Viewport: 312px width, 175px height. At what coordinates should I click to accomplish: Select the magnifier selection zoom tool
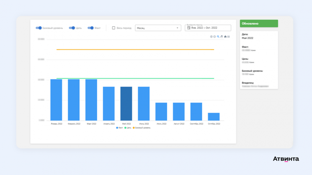pyautogui.click(x=218, y=36)
